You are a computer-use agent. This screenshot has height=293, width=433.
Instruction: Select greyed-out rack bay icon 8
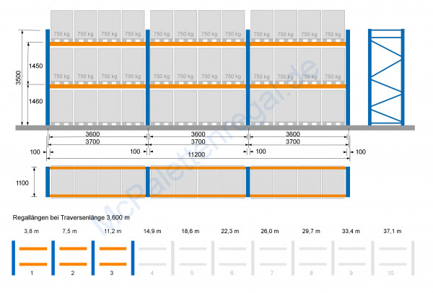pyautogui.click(x=312, y=258)
